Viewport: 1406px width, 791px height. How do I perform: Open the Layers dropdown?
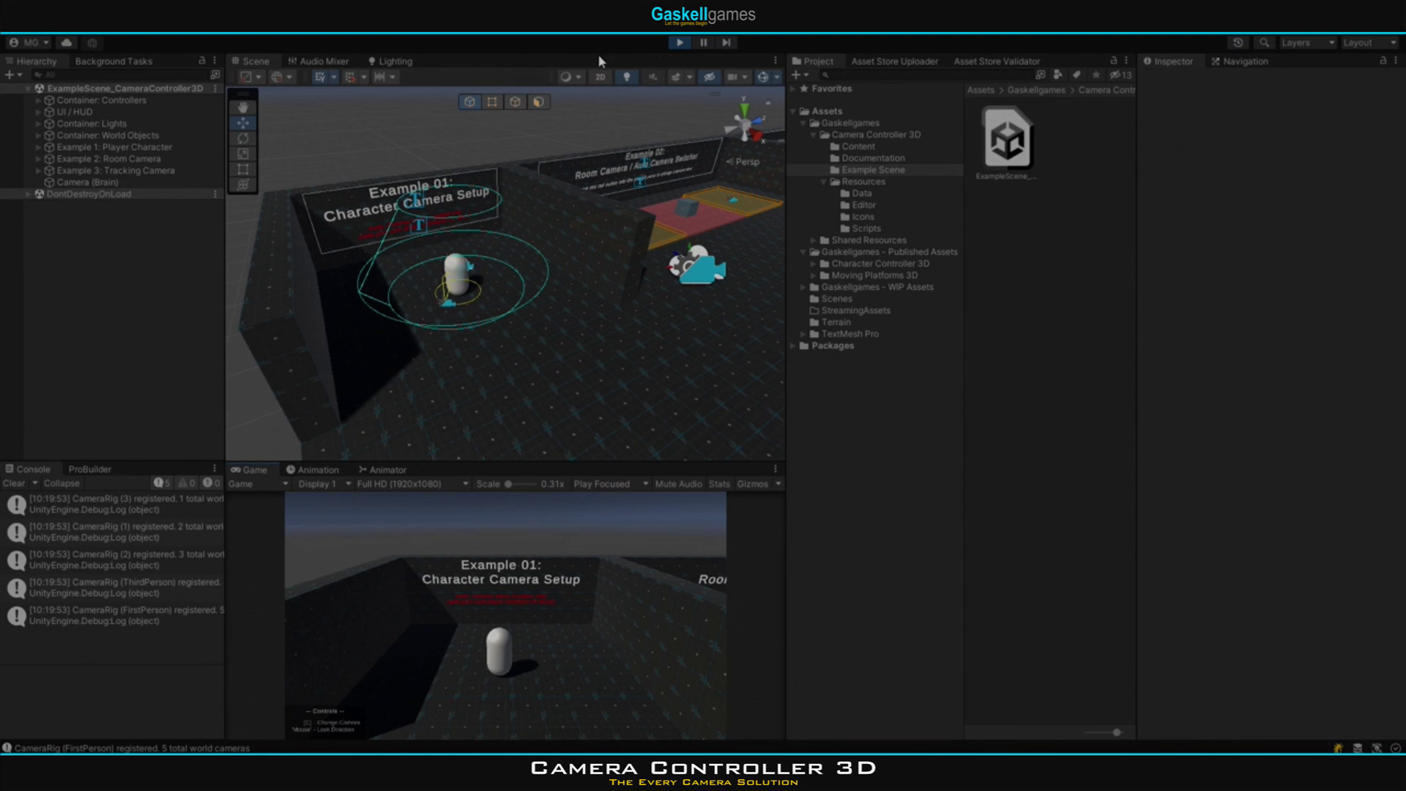[x=1308, y=42]
